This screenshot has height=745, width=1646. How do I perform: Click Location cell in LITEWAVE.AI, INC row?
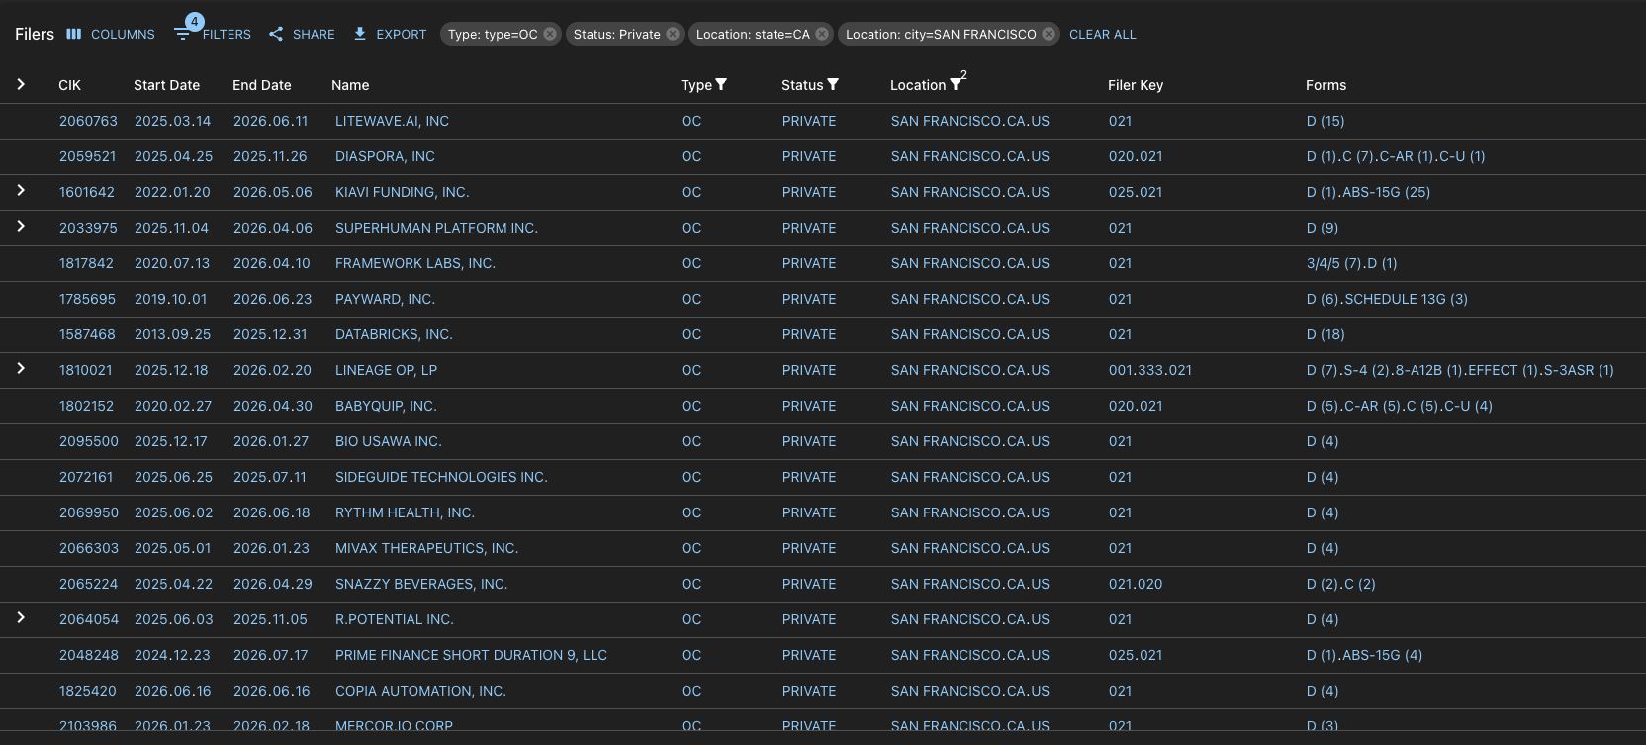click(x=970, y=121)
